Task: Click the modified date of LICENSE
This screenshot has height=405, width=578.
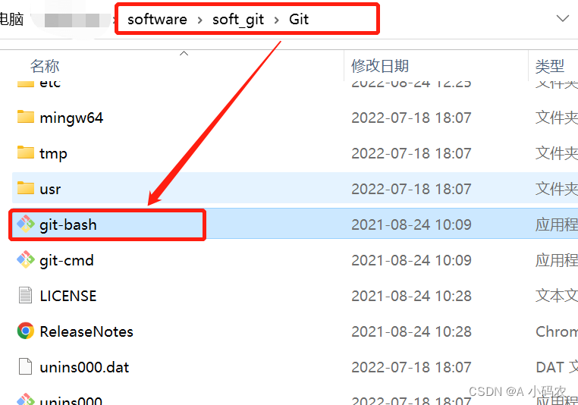Action: click(411, 296)
